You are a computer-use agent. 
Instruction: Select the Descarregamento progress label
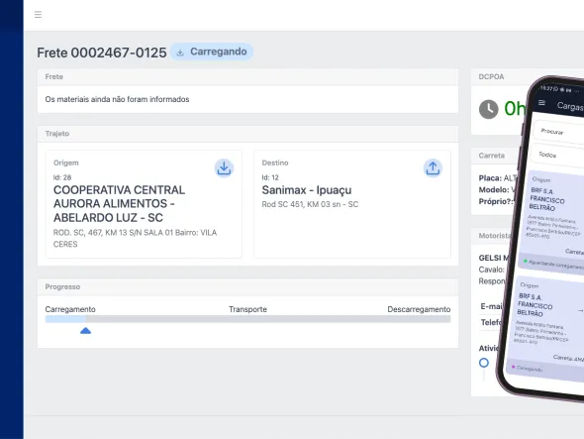pyautogui.click(x=419, y=309)
